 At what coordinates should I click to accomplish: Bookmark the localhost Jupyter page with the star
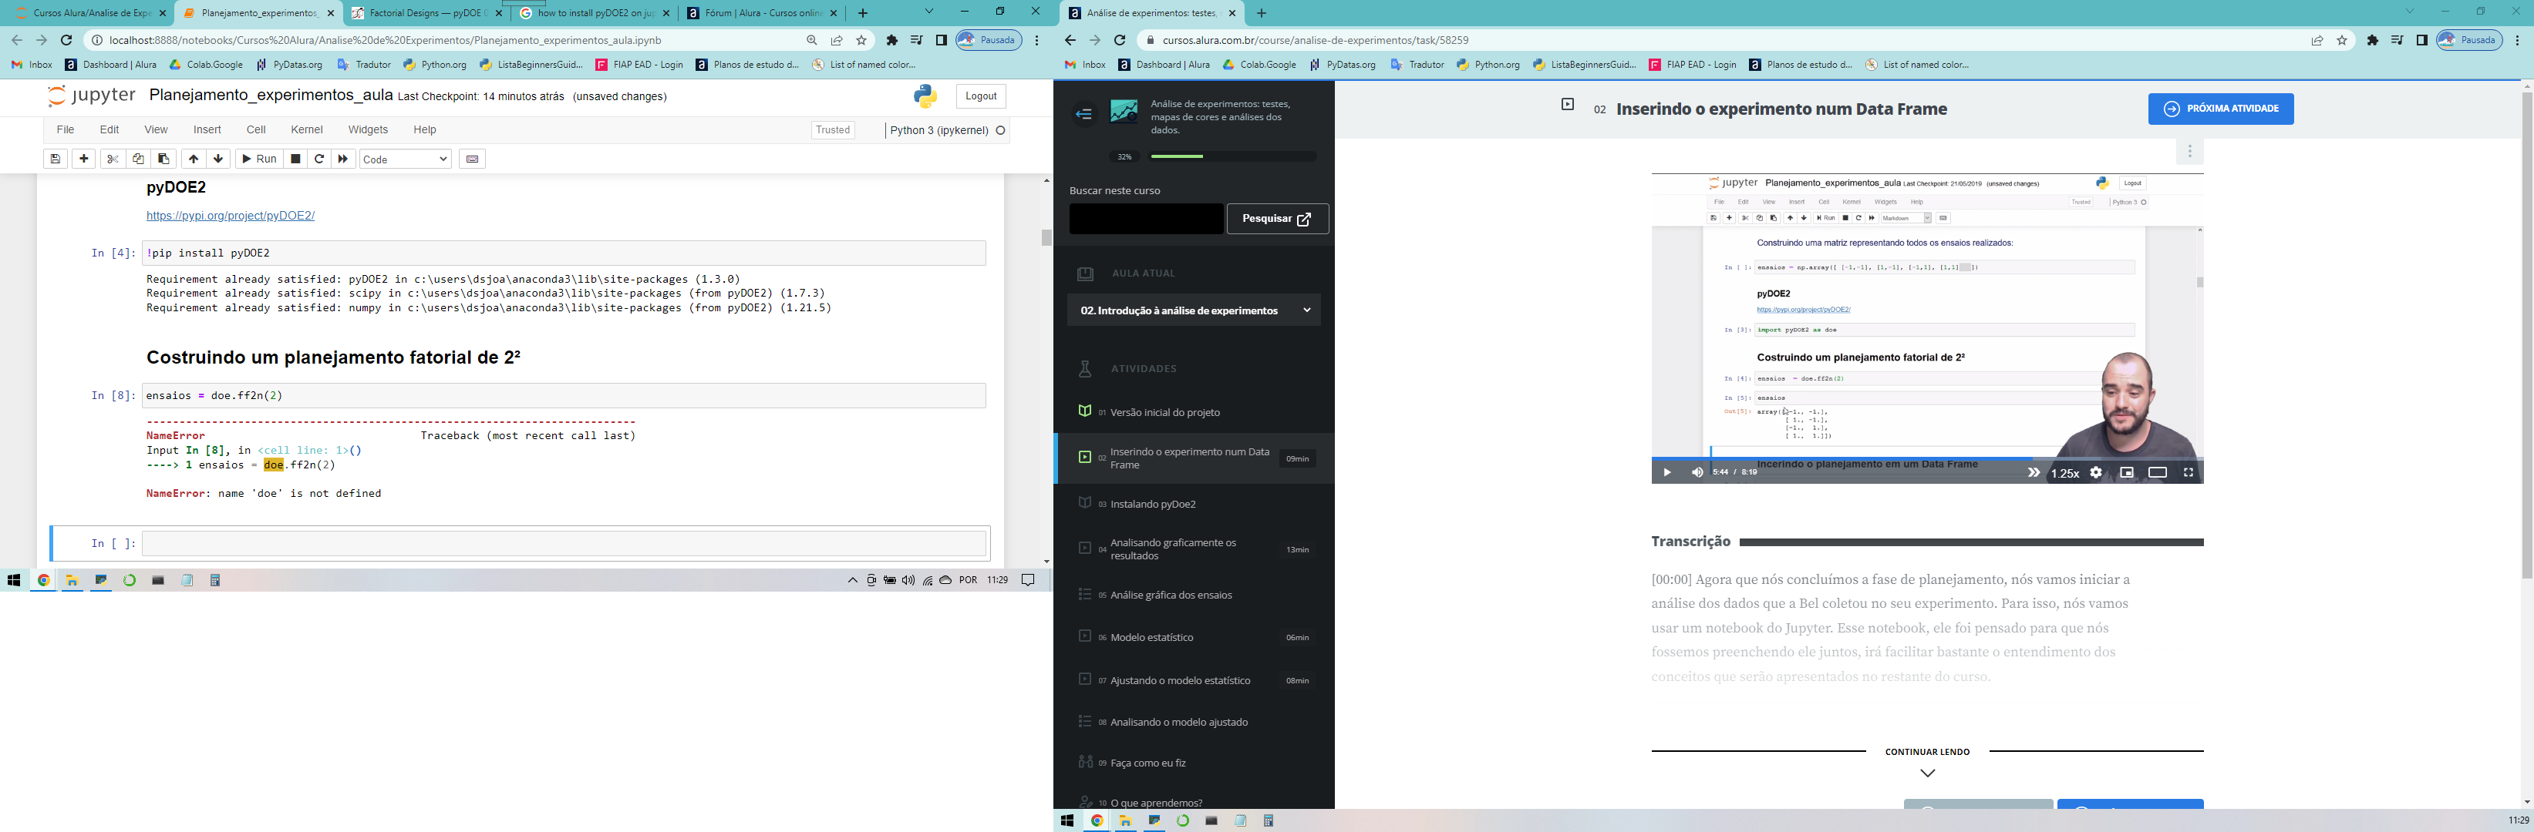tap(861, 40)
